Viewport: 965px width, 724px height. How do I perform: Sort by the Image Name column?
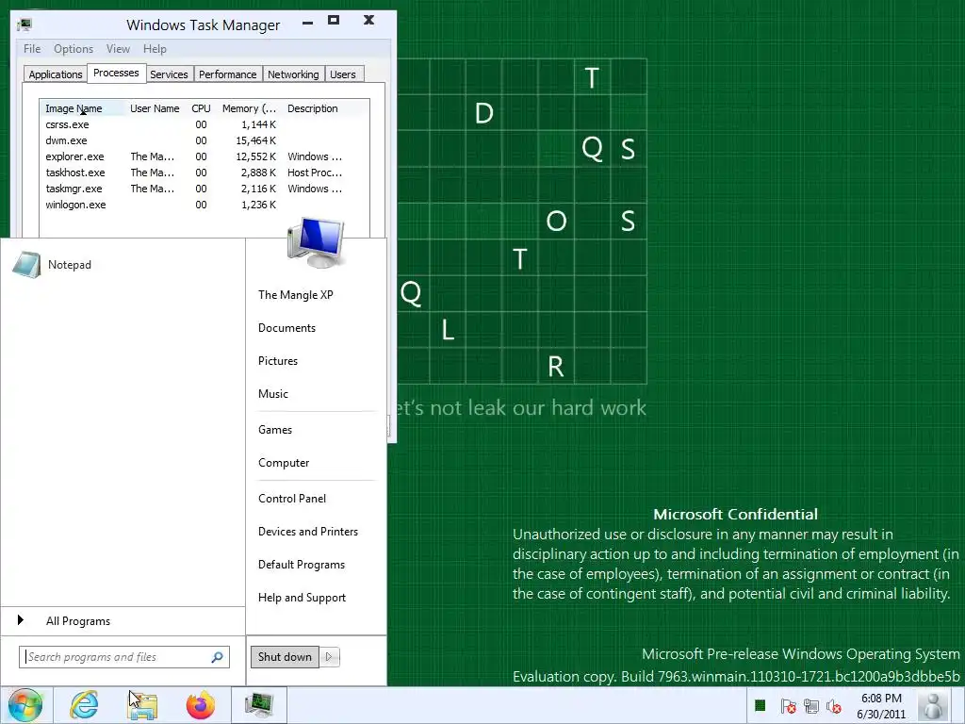[82, 108]
